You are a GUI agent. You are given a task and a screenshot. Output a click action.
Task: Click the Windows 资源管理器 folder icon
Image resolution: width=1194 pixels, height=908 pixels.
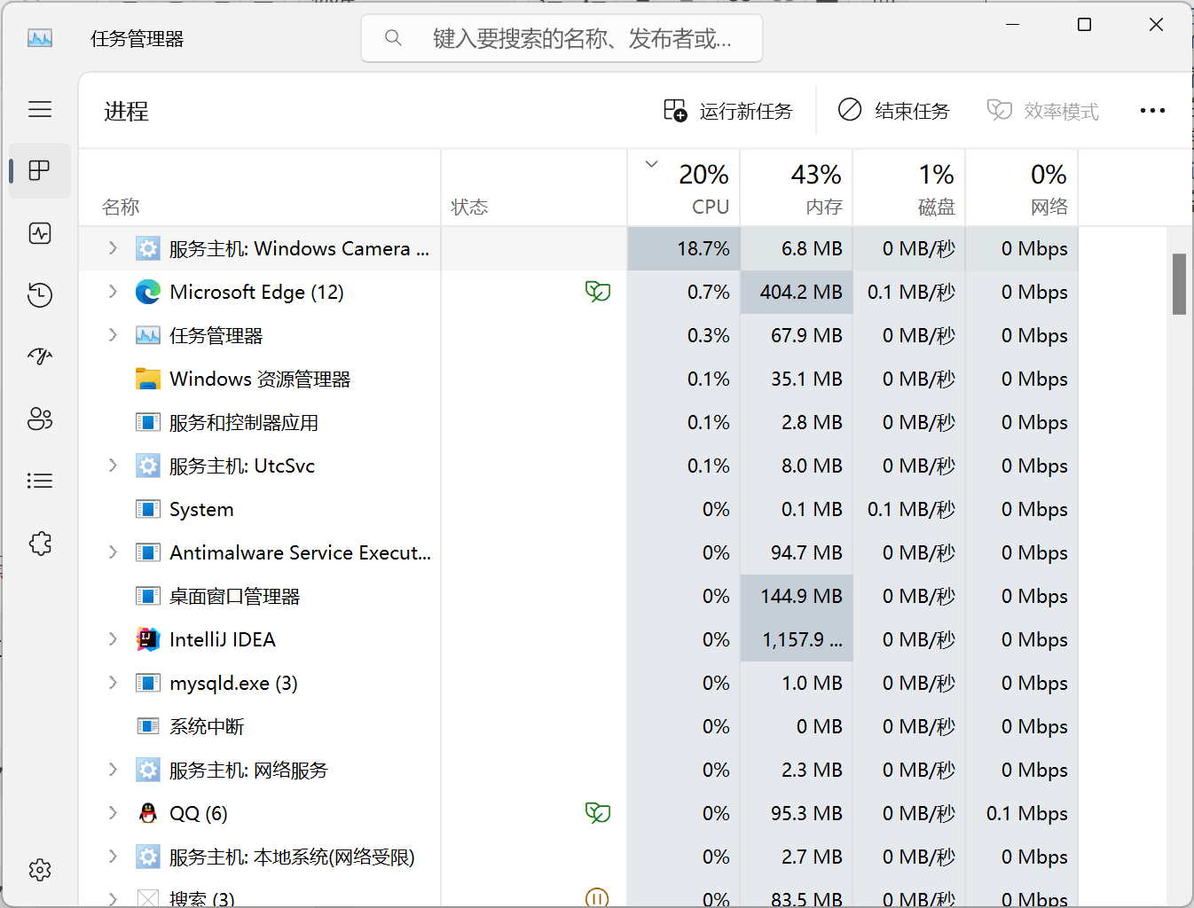pos(148,379)
